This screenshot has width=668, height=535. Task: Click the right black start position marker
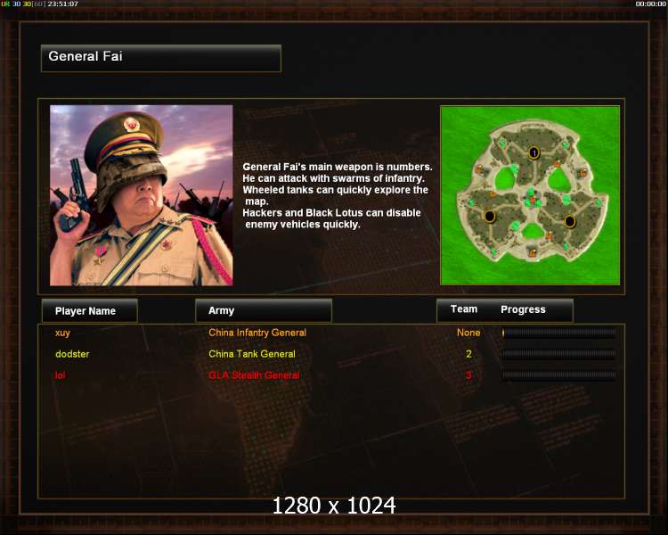click(570, 221)
